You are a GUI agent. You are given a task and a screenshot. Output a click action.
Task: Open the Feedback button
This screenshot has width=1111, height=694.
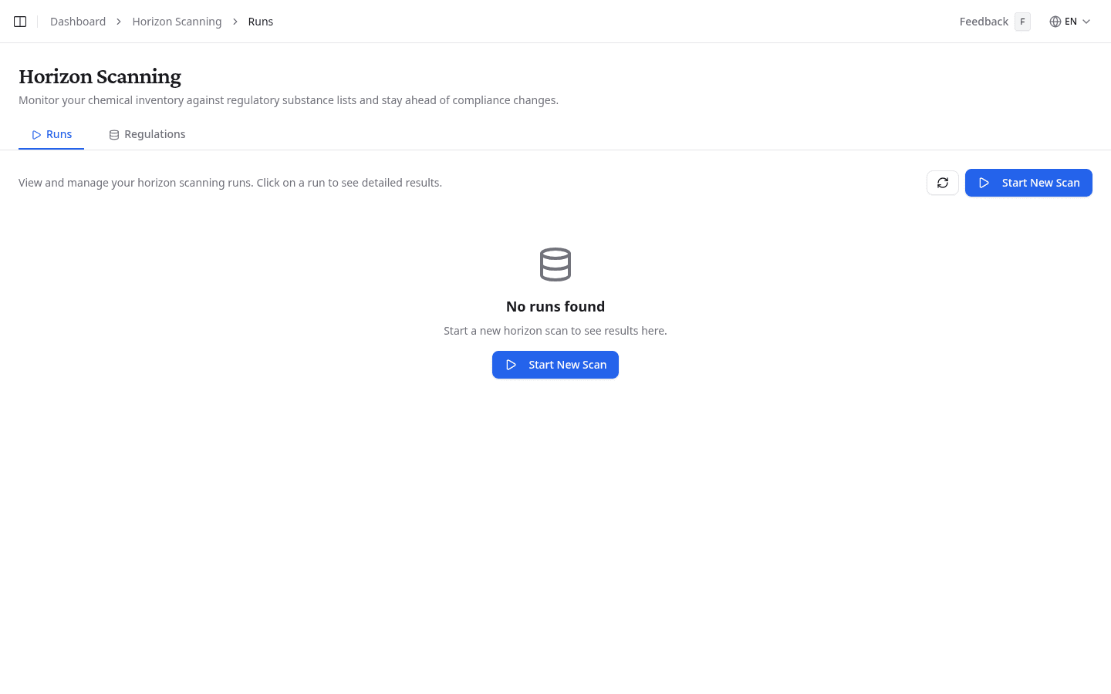[x=984, y=22]
